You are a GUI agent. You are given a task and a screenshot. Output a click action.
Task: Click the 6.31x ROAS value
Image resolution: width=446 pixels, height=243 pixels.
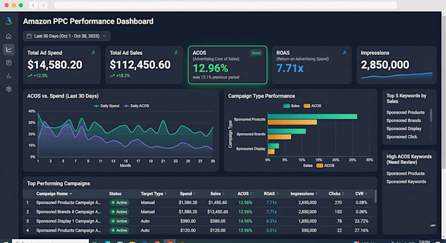[x=272, y=221]
